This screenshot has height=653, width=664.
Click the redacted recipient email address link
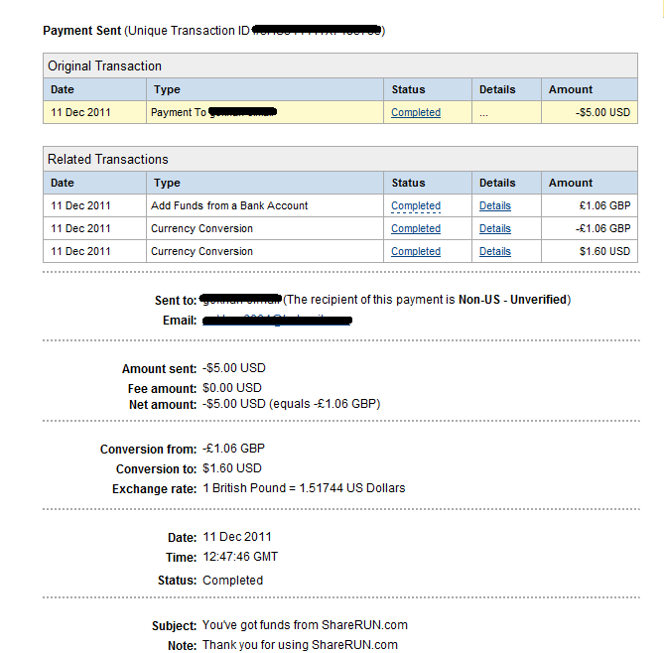[278, 321]
